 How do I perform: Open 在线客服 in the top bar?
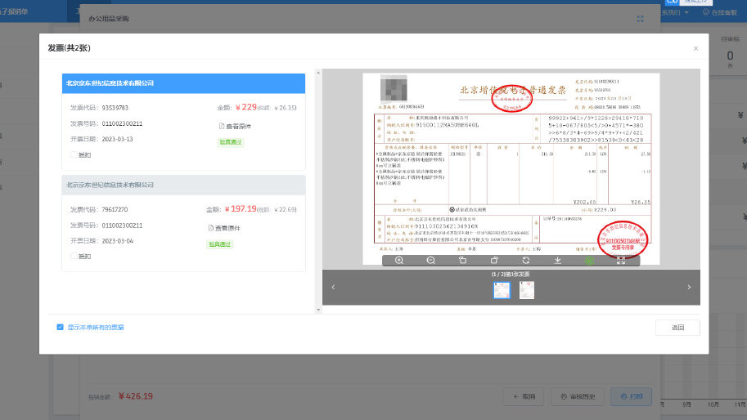pos(720,12)
